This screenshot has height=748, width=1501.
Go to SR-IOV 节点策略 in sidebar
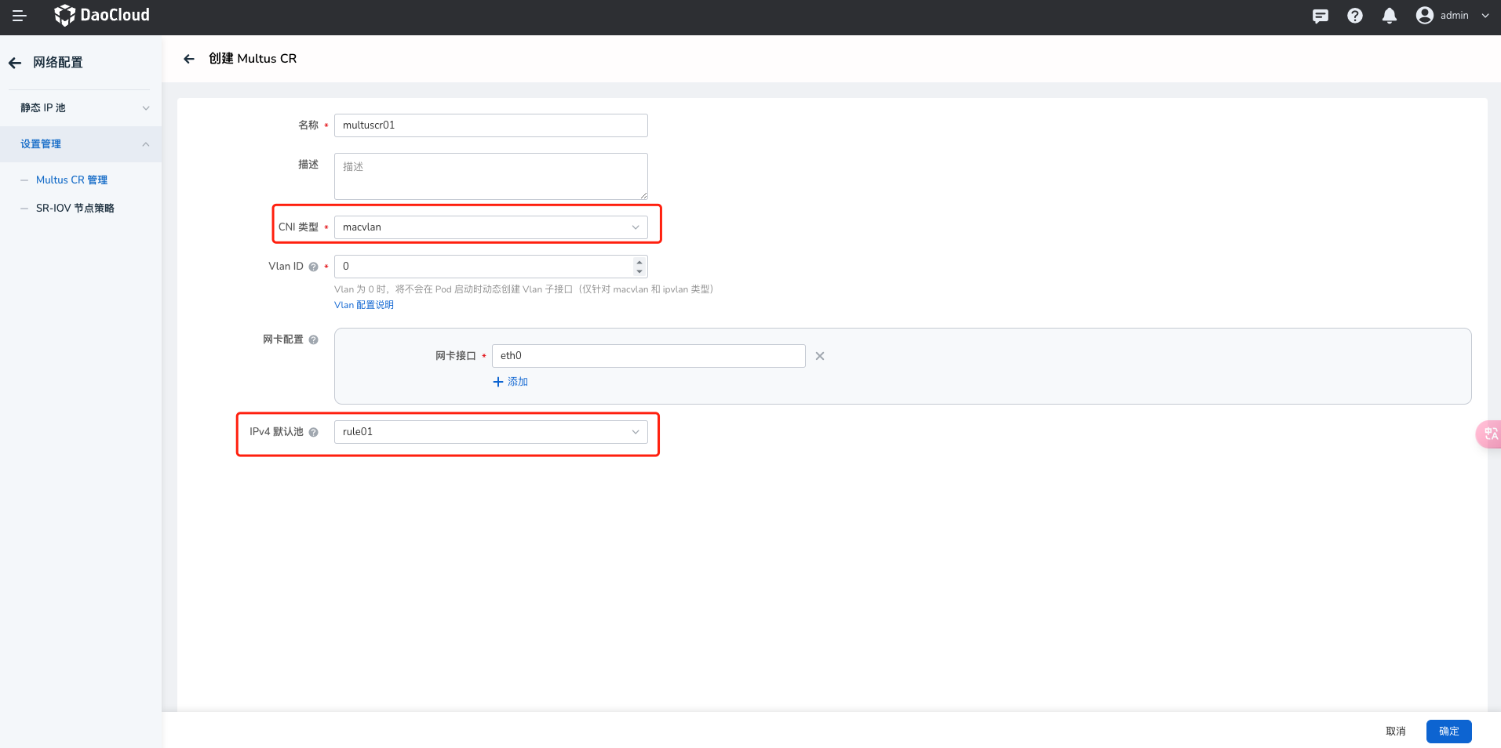[75, 209]
